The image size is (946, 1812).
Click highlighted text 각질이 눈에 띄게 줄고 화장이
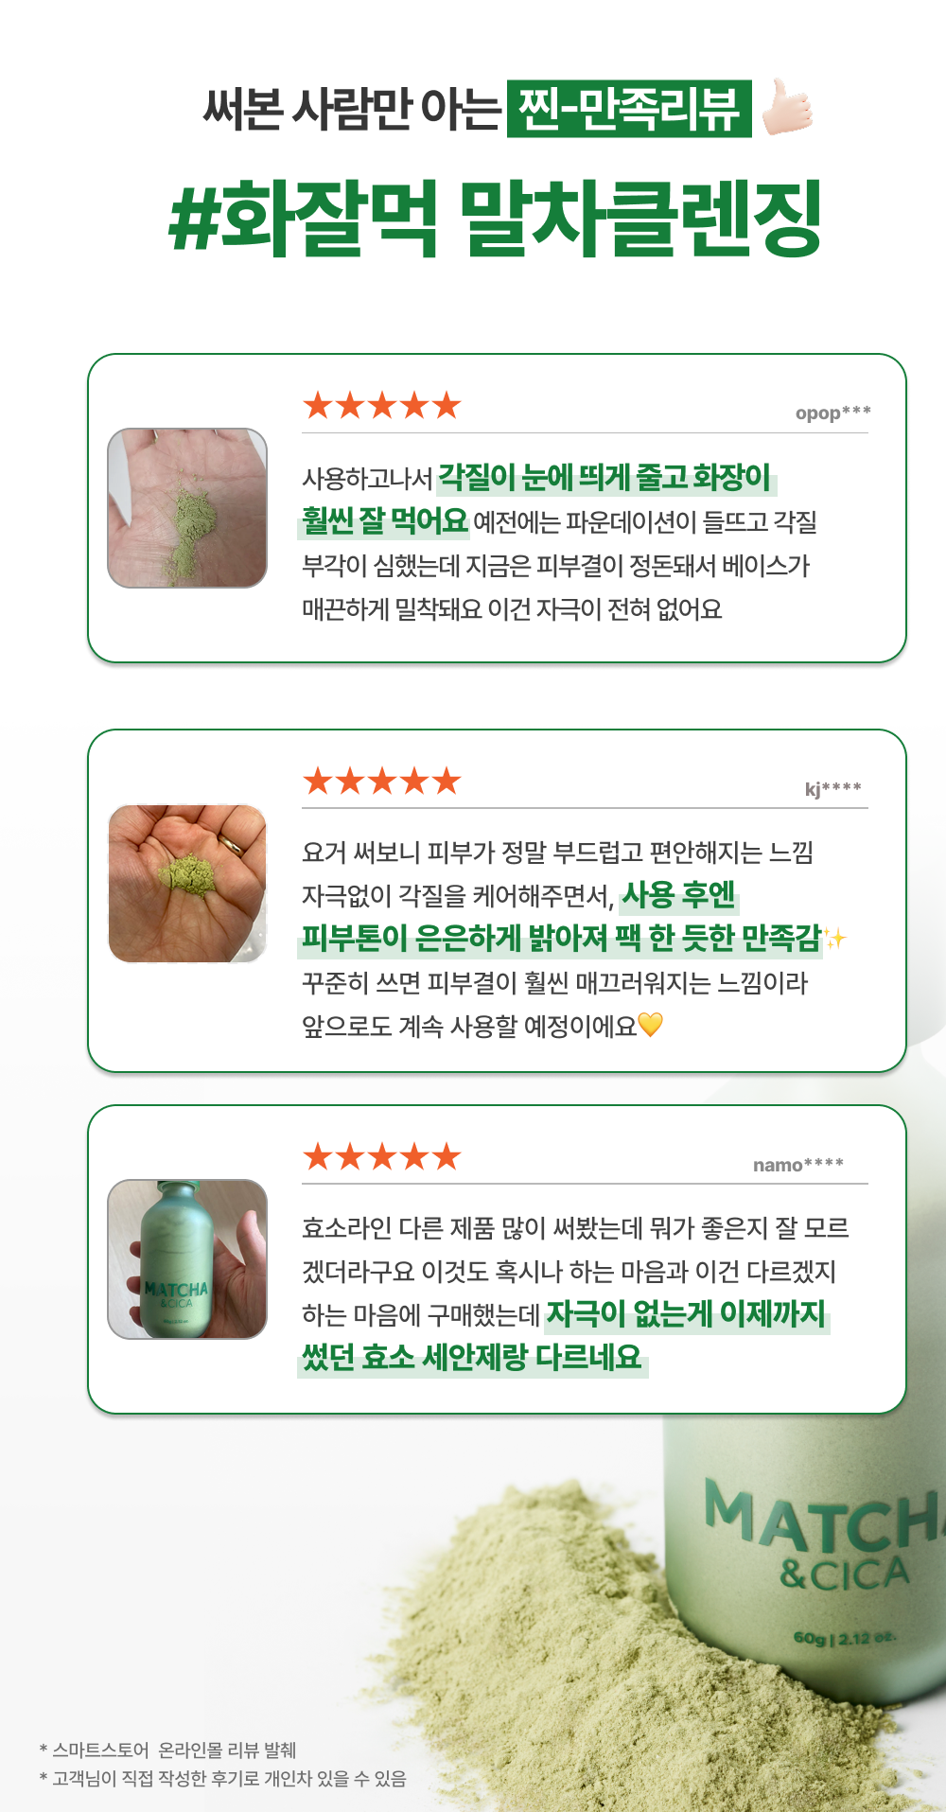click(605, 478)
